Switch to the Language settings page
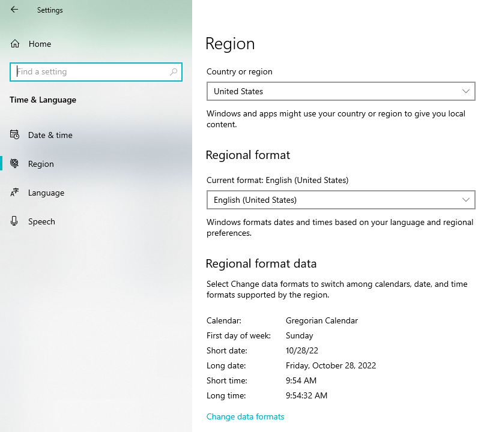This screenshot has width=487, height=432. 46,193
